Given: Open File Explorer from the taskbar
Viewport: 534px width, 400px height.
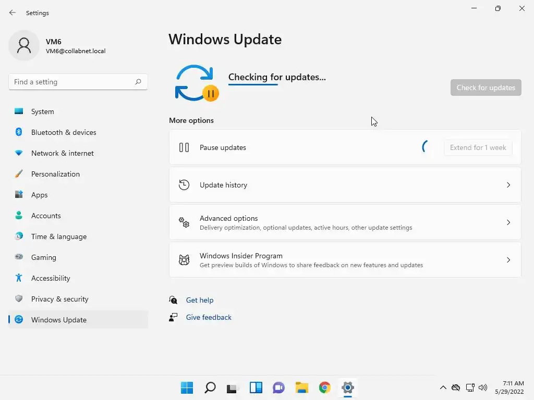Looking at the screenshot, I should pyautogui.click(x=302, y=387).
